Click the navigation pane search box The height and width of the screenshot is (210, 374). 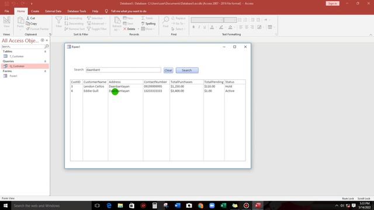(23, 47)
